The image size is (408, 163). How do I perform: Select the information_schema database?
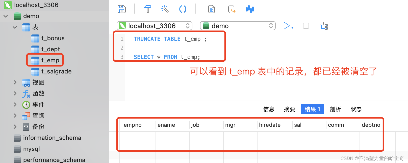point(52,138)
